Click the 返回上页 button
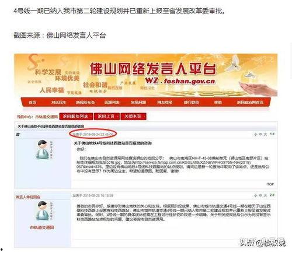The image size is (292, 253). pyautogui.click(x=107, y=117)
